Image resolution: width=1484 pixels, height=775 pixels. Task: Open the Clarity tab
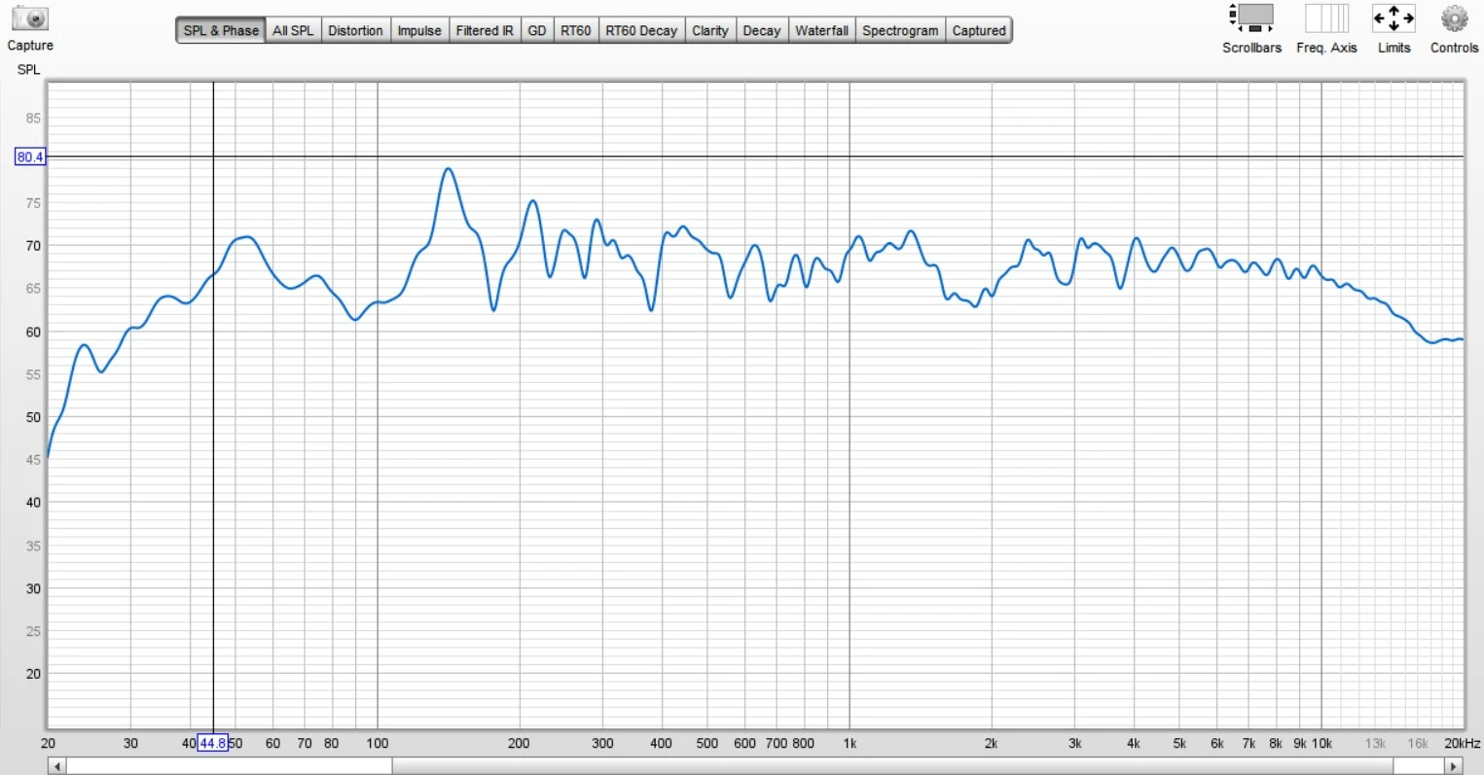pos(710,30)
